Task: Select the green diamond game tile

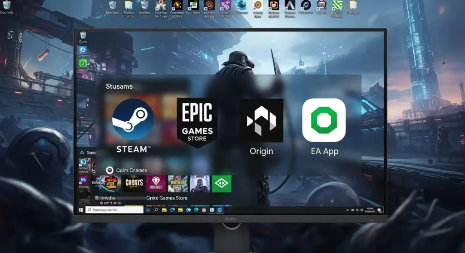Action: coord(222,184)
